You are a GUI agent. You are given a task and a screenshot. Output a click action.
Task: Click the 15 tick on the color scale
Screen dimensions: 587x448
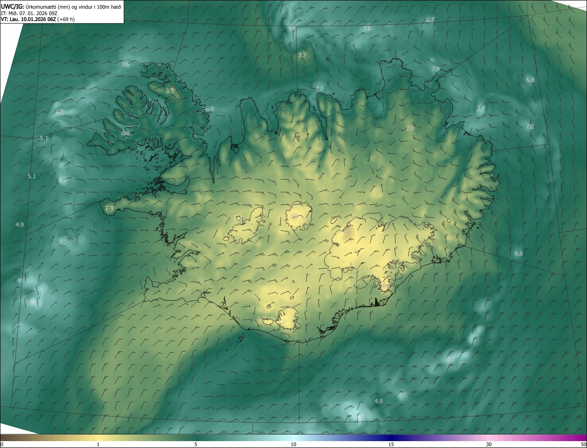pyautogui.click(x=391, y=444)
